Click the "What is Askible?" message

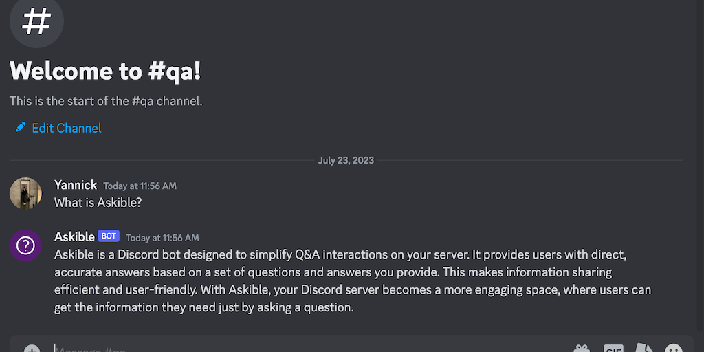point(98,203)
